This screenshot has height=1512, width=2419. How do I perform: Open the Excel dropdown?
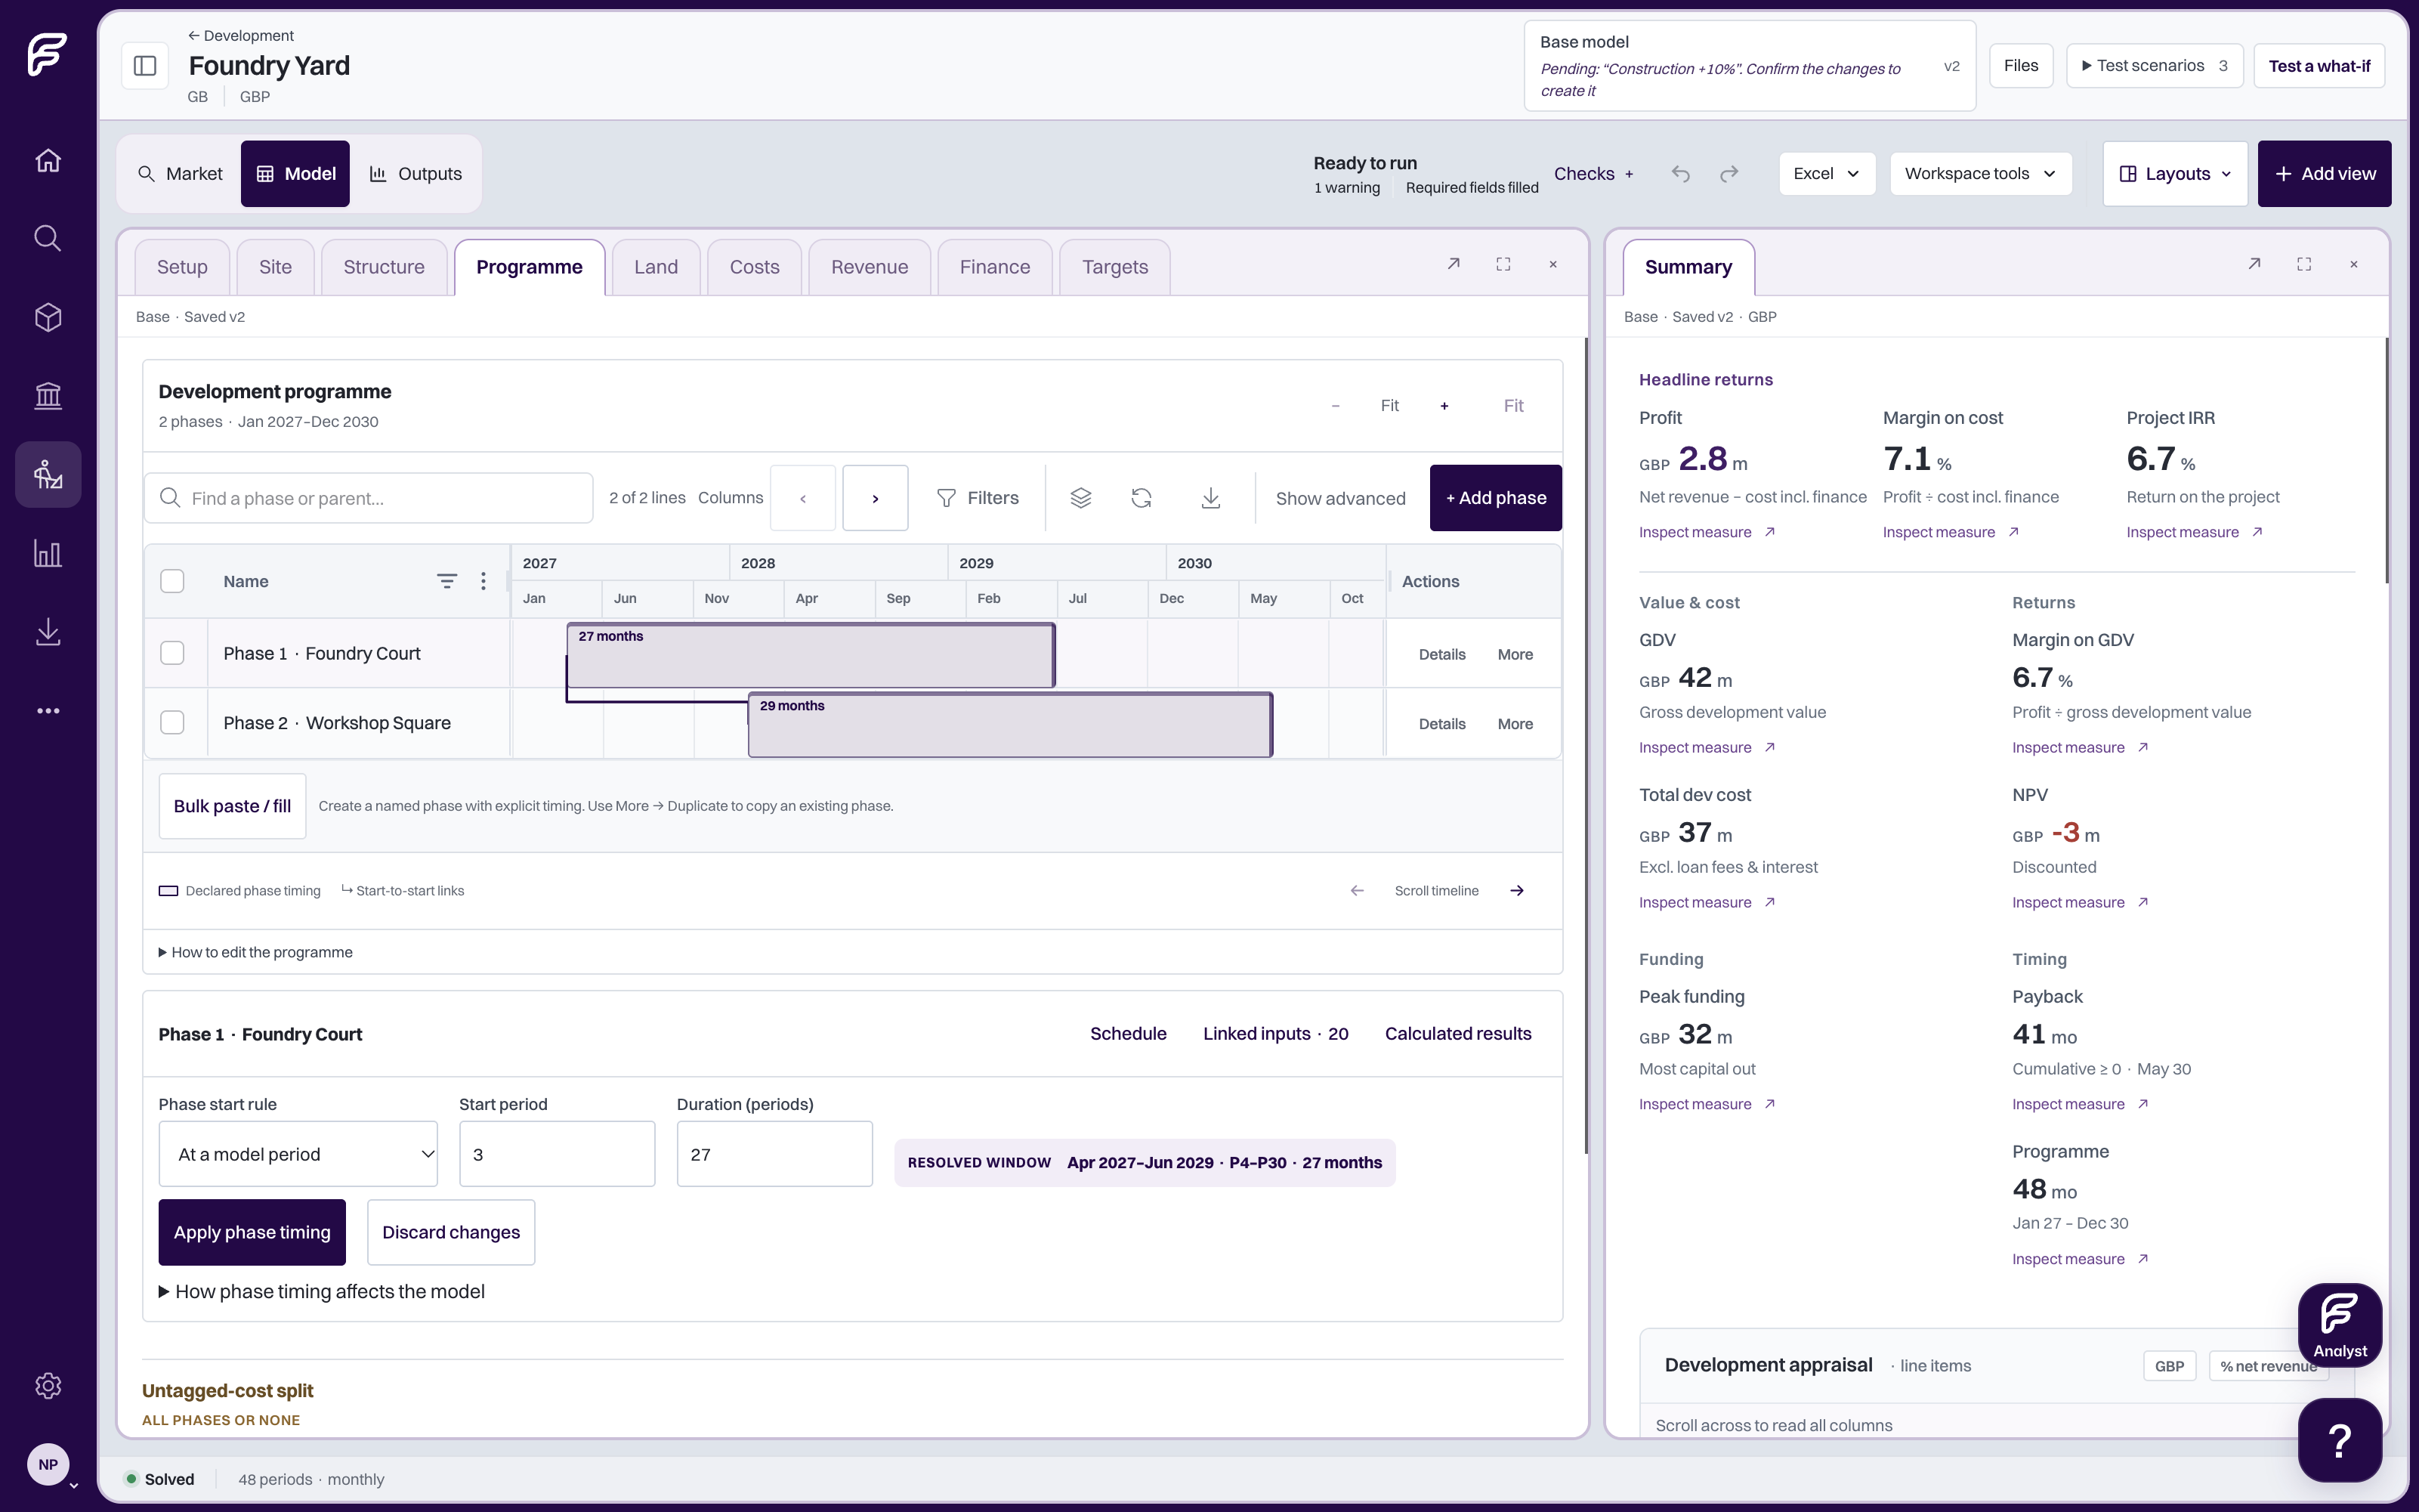[1826, 174]
